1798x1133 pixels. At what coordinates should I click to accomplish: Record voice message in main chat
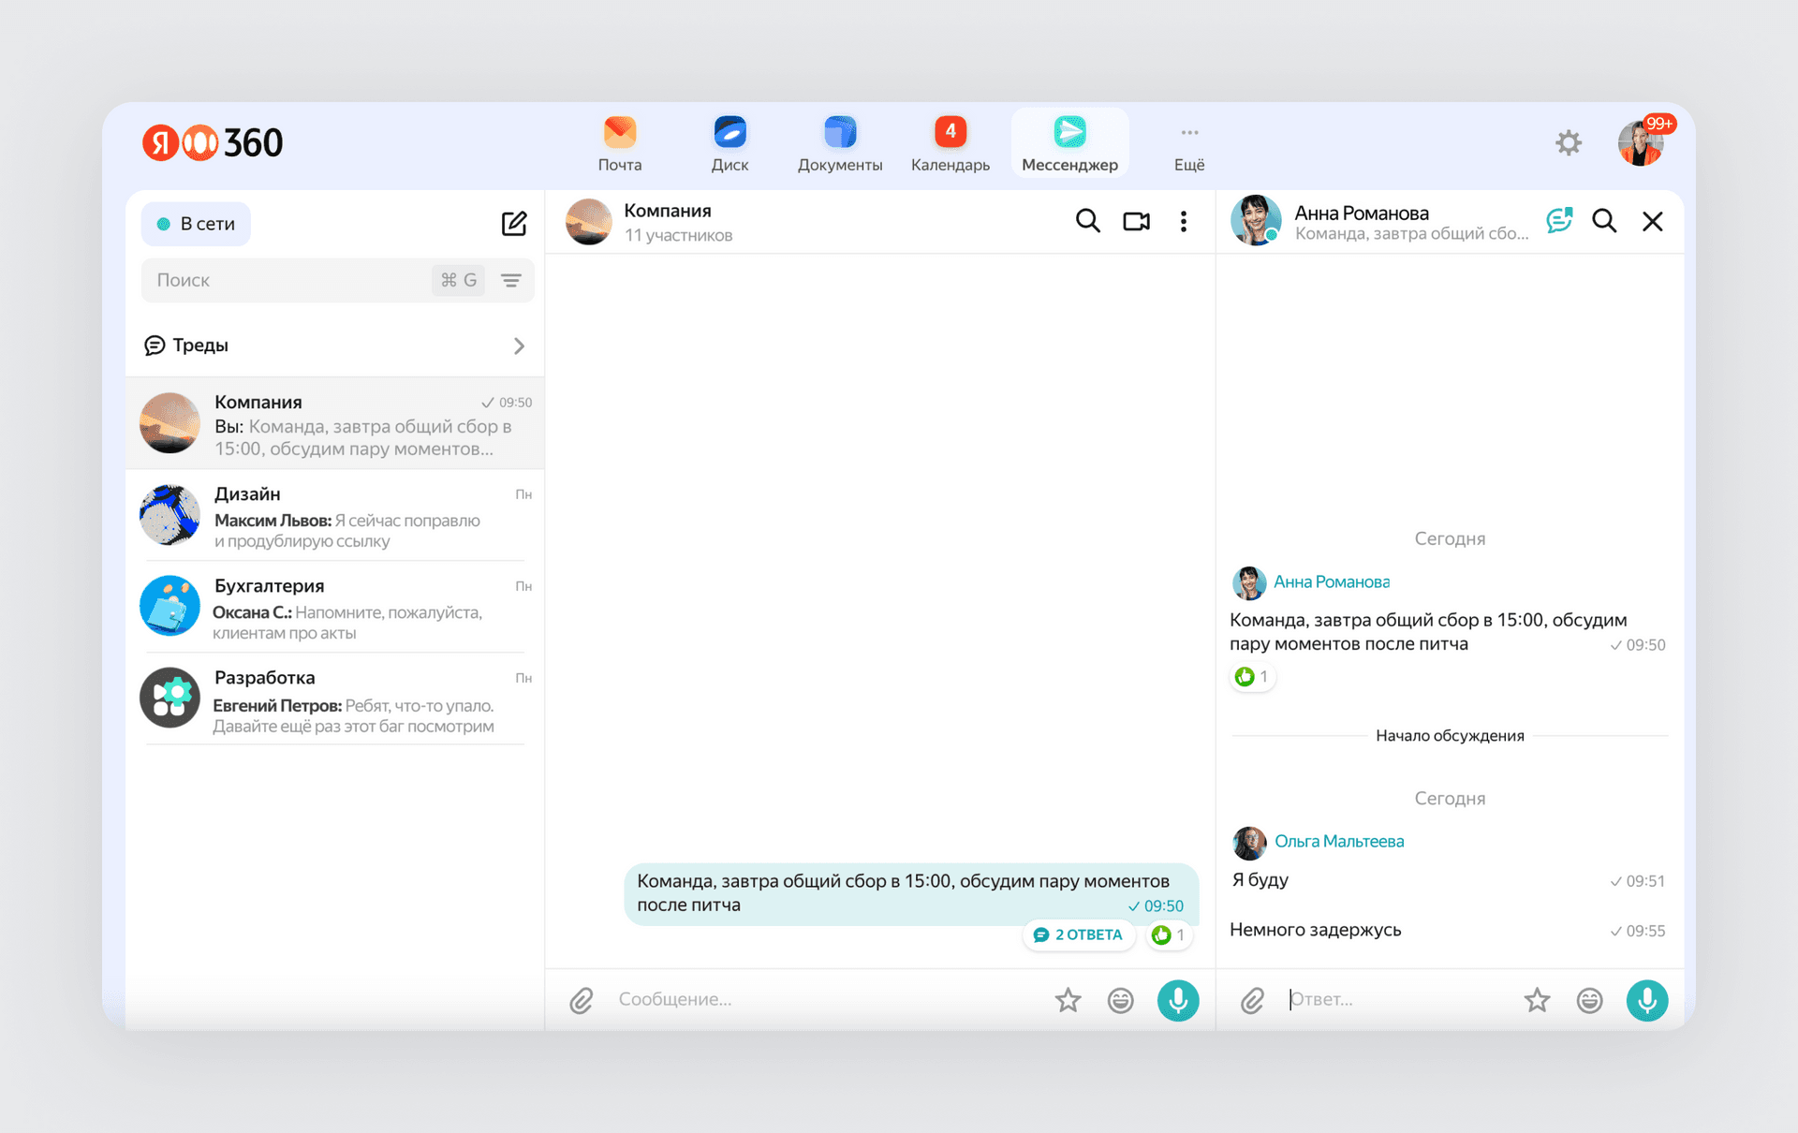1178,1000
